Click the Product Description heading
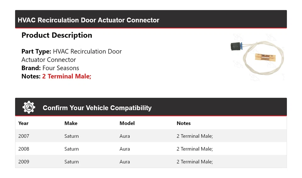Screen dimensions: 302x178 [x=57, y=35]
